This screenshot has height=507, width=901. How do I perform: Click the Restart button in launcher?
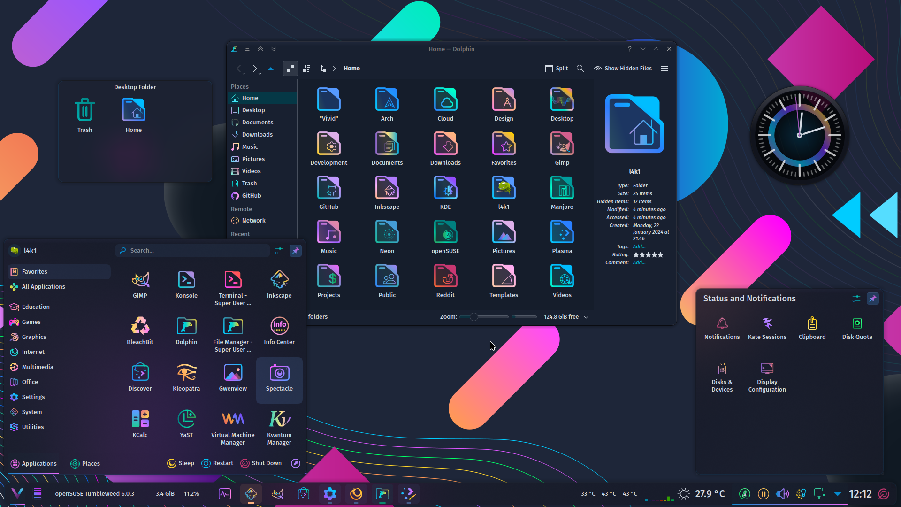click(x=217, y=463)
